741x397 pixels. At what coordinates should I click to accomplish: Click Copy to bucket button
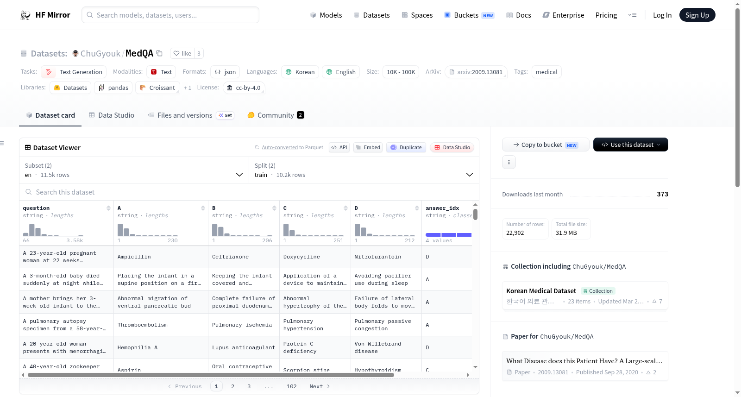coord(546,145)
